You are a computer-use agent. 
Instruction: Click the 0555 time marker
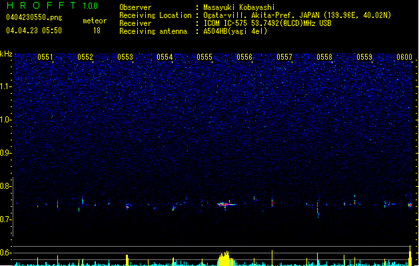pos(205,57)
